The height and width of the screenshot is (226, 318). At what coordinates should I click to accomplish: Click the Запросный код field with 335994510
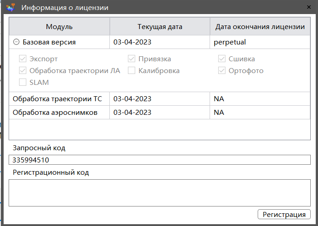(160, 160)
